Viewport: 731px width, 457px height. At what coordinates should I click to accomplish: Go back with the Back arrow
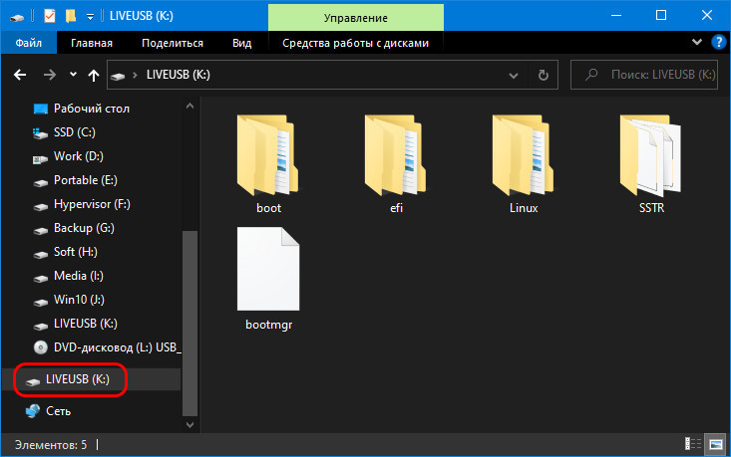(x=20, y=75)
